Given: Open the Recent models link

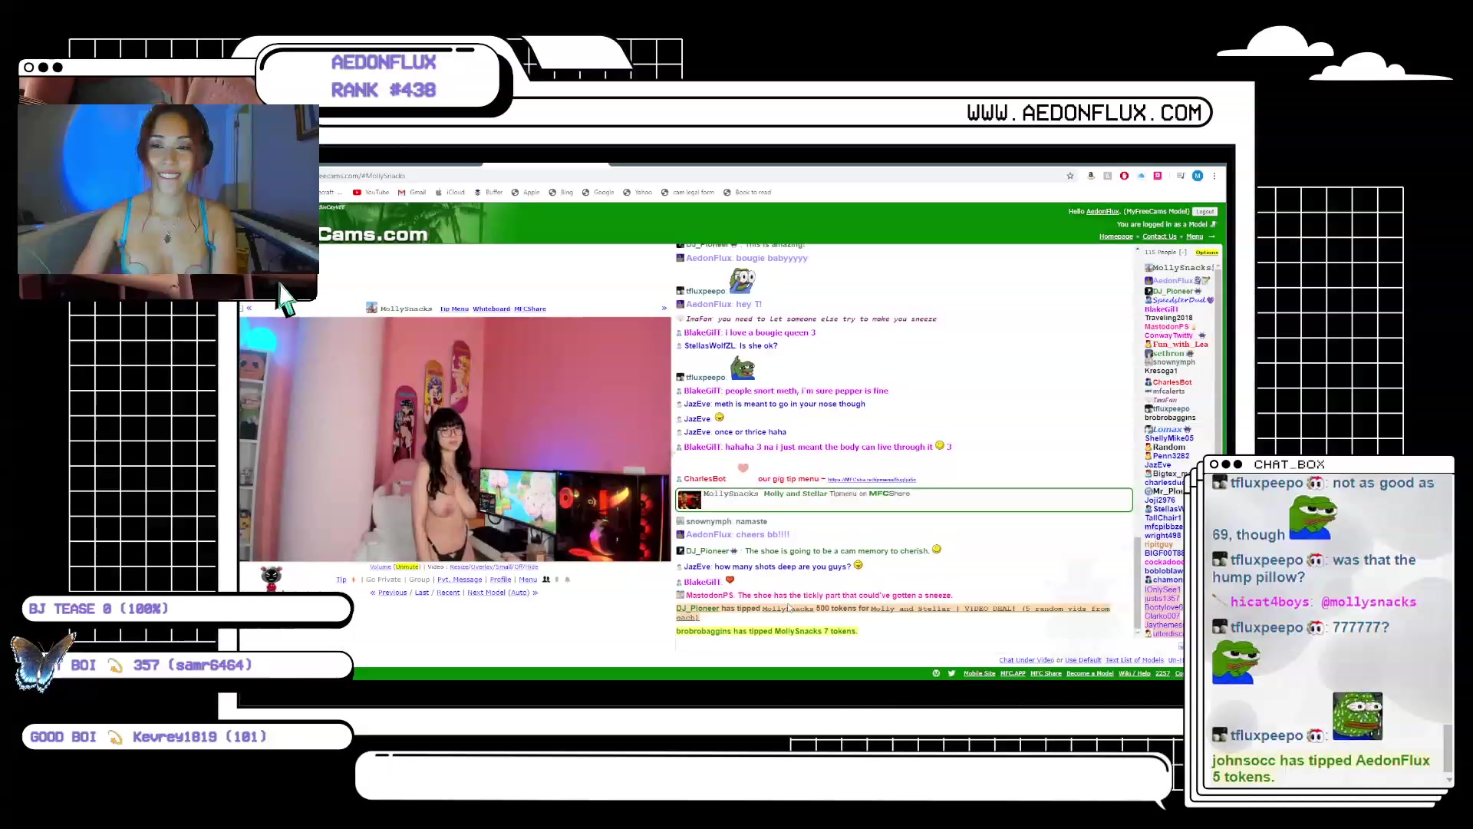Looking at the screenshot, I should pos(448,593).
